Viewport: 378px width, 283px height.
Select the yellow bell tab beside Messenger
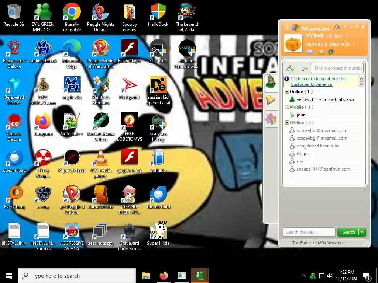[271, 99]
